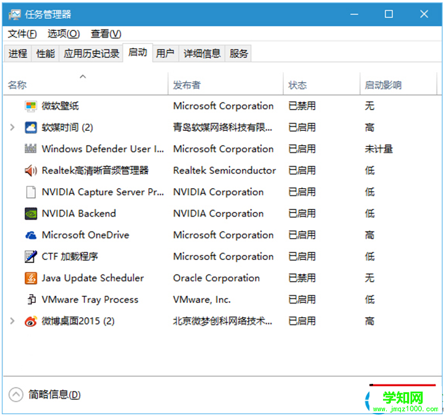Sort by the 发布者 column header
Image resolution: width=445 pixels, height=416 pixels.
(x=225, y=85)
